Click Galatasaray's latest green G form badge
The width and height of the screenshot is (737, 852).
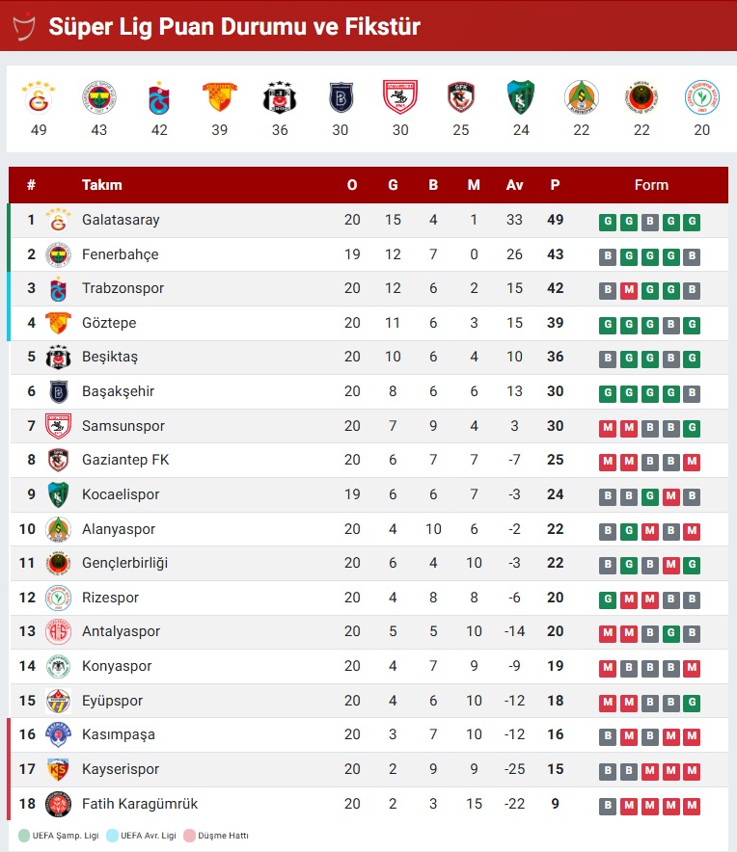coord(691,221)
